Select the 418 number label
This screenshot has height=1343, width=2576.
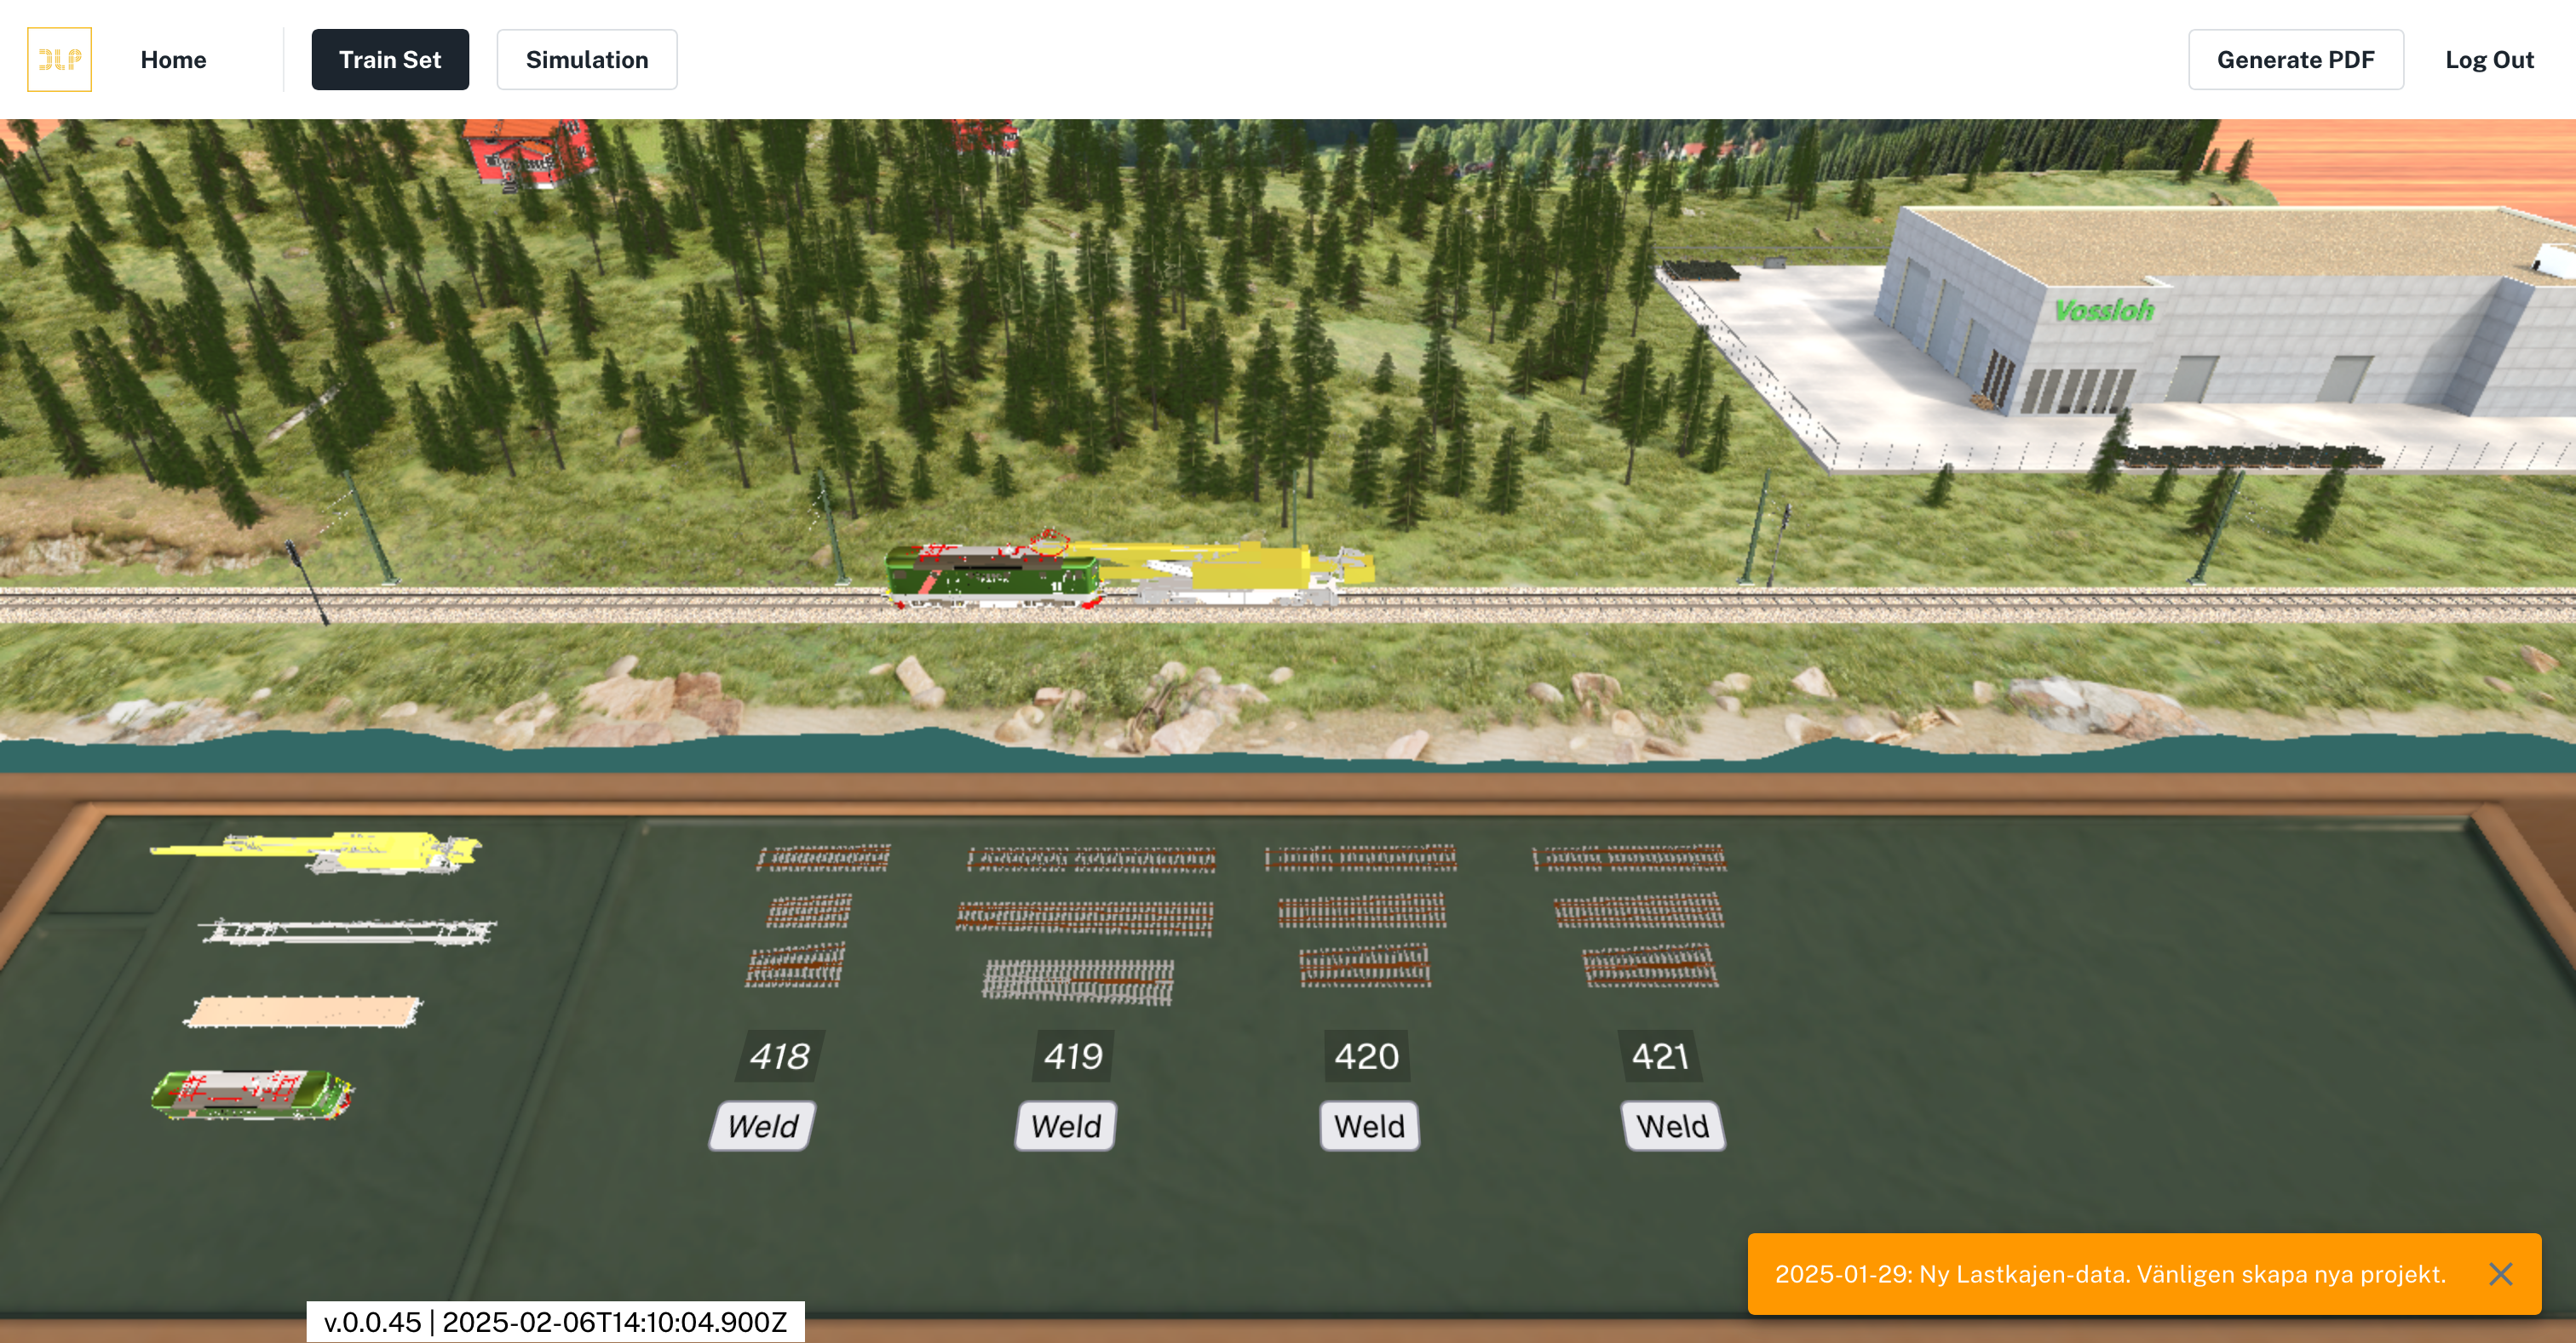tap(780, 1056)
